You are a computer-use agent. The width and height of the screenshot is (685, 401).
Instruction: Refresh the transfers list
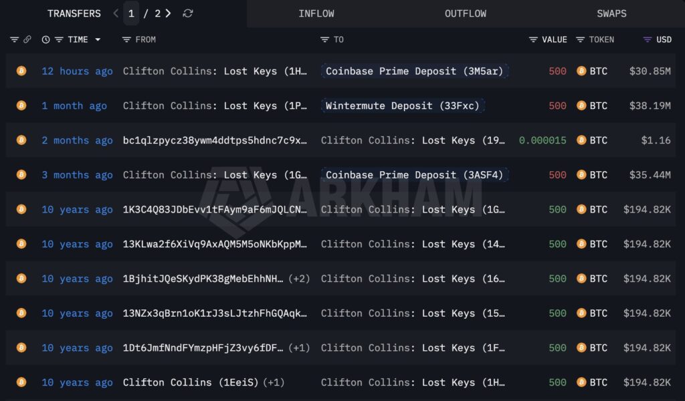coord(188,13)
